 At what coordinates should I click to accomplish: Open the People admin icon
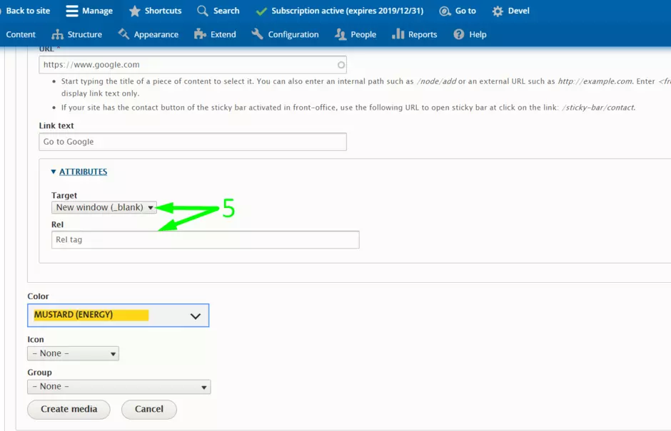(340, 34)
